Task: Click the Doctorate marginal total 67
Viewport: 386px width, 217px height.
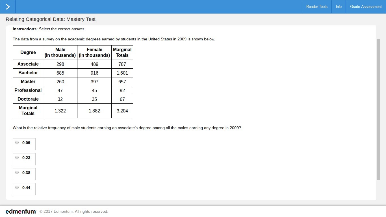Action: coord(122,99)
